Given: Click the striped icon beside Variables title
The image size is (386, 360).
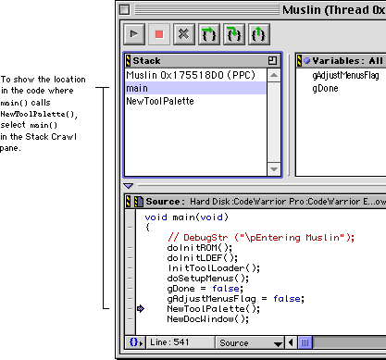Looking at the screenshot, I should click(x=299, y=60).
